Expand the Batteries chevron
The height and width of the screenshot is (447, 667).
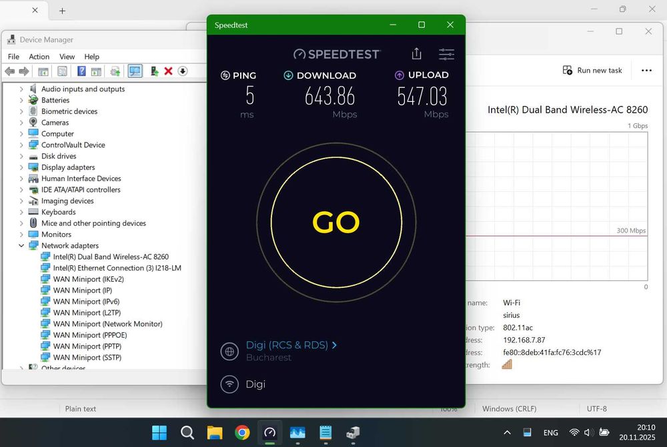click(x=21, y=101)
